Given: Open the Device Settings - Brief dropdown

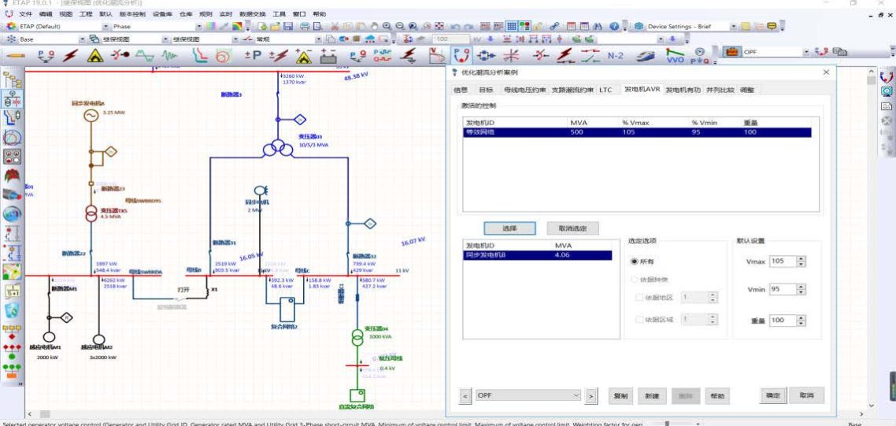Looking at the screenshot, I should (x=733, y=26).
